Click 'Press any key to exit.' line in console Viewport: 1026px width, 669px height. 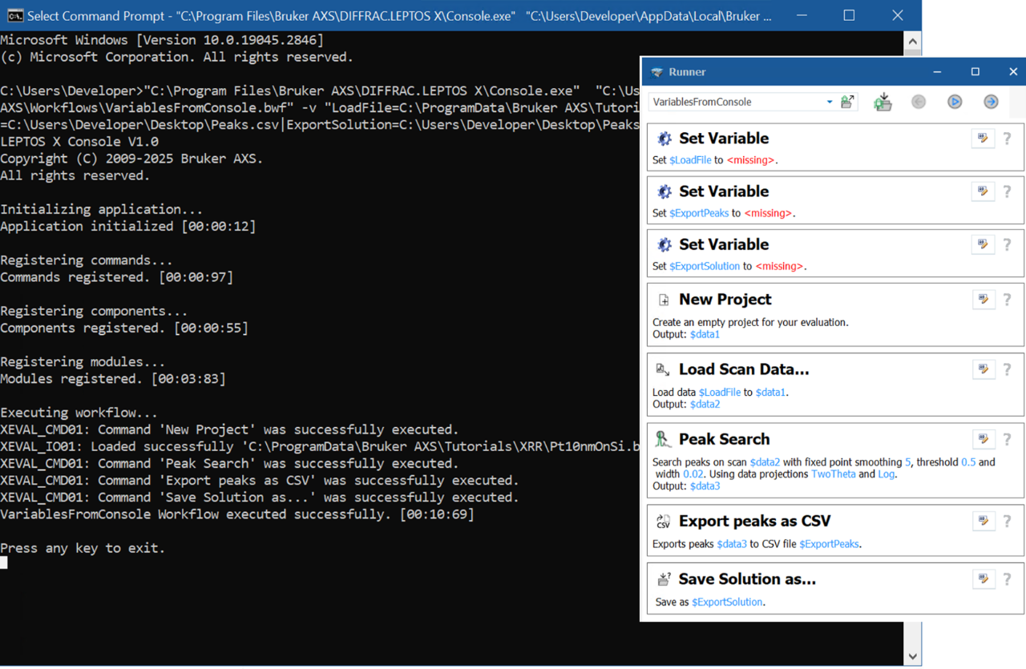83,548
